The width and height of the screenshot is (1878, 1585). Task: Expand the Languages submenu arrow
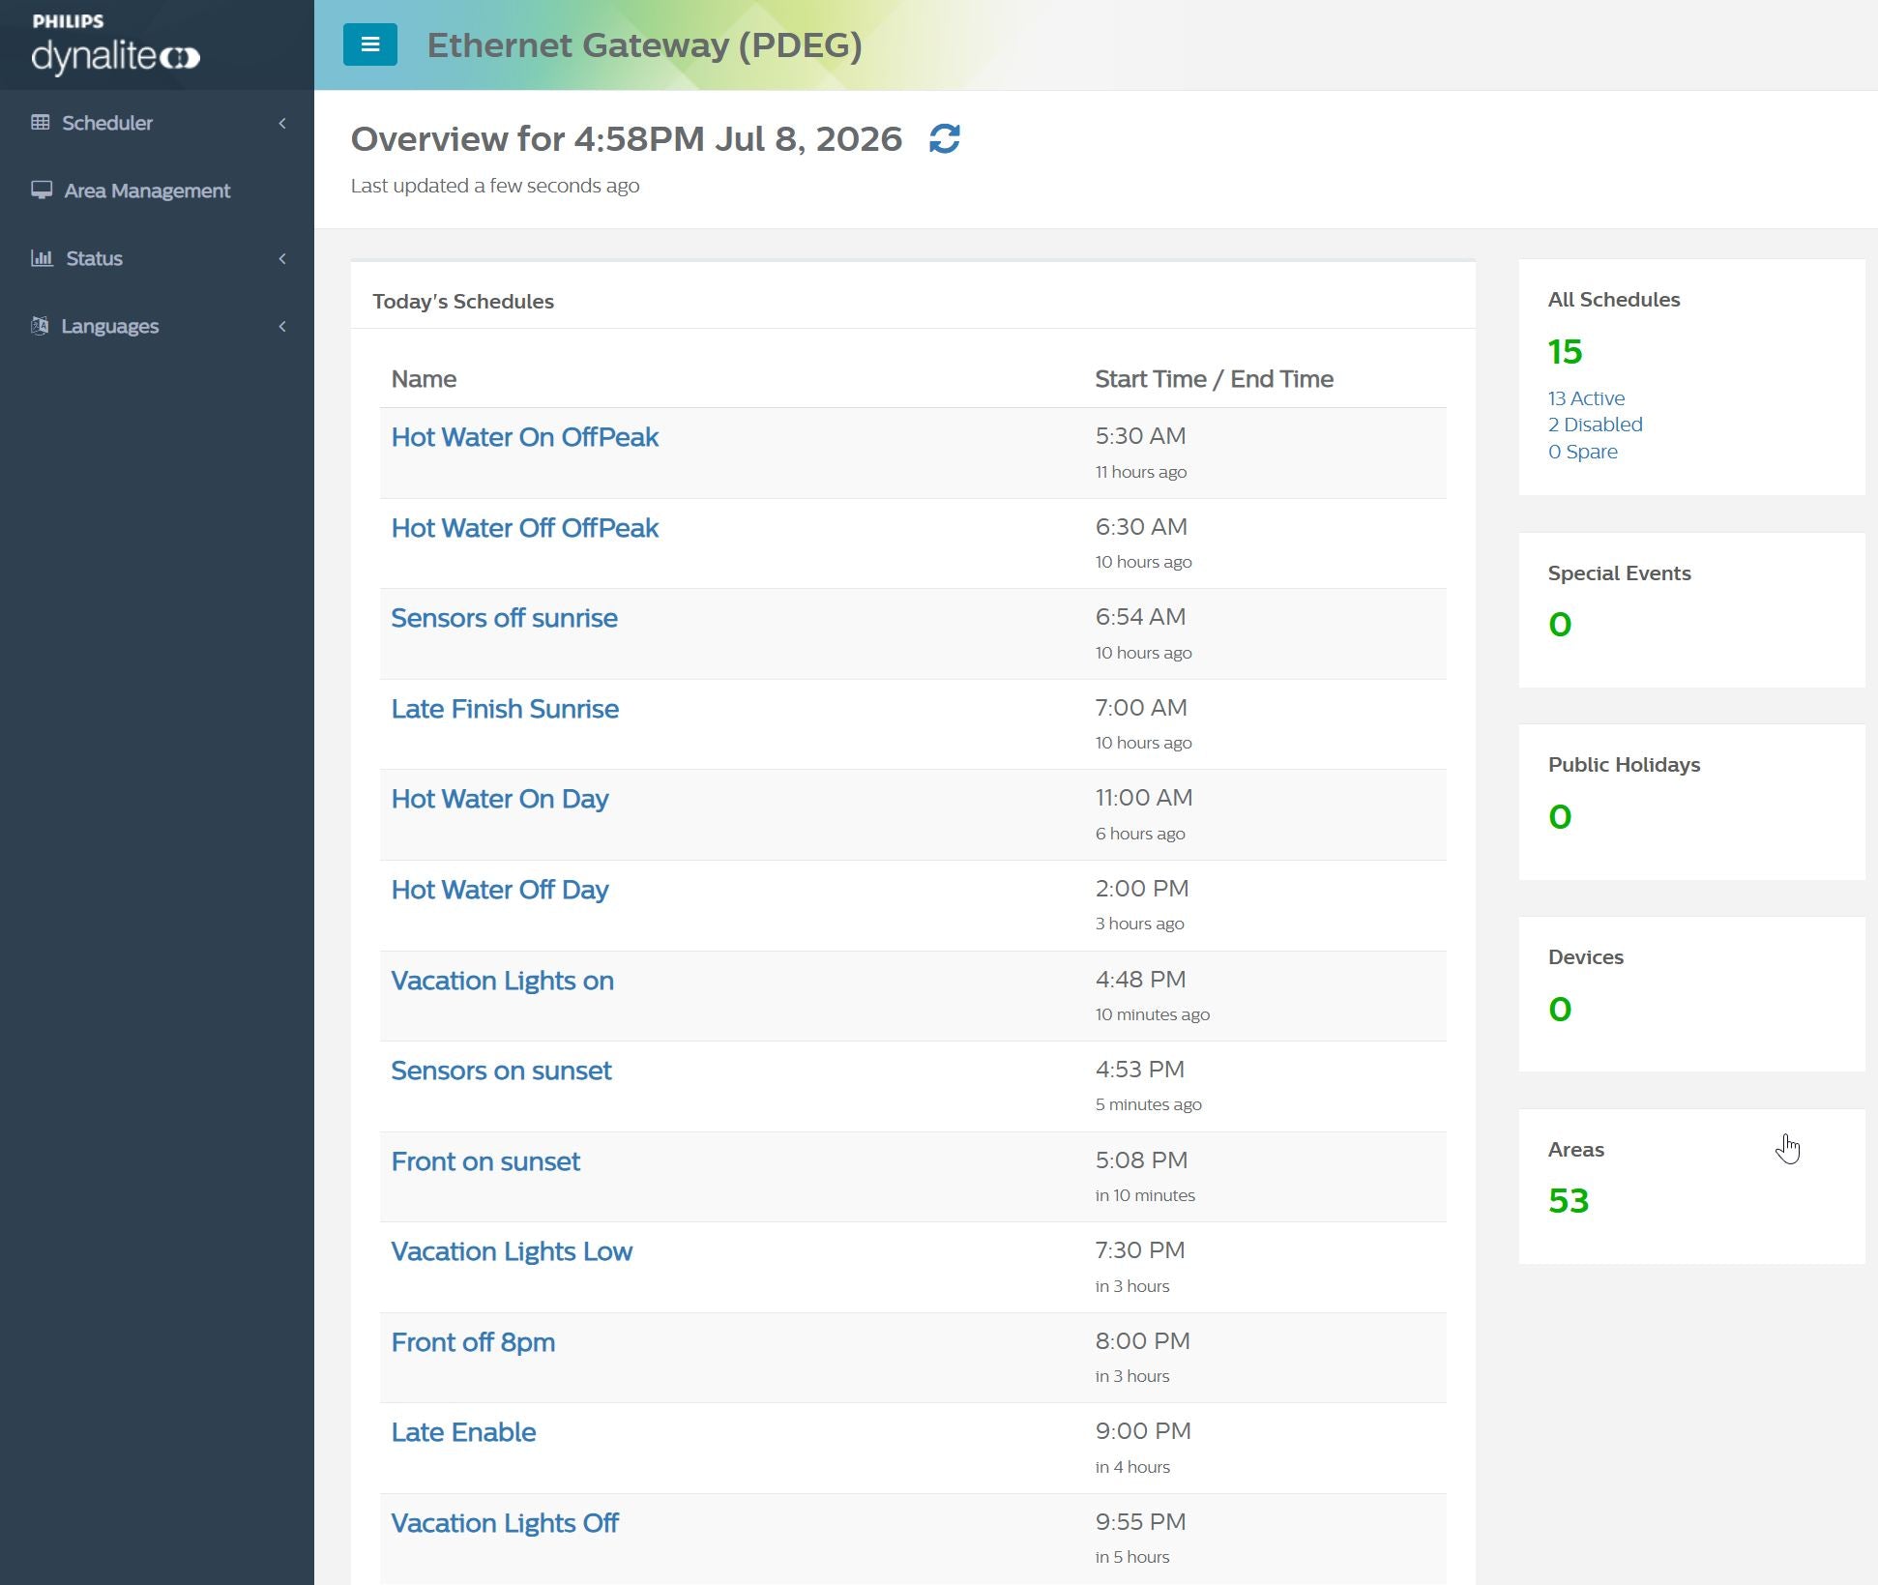(x=282, y=326)
